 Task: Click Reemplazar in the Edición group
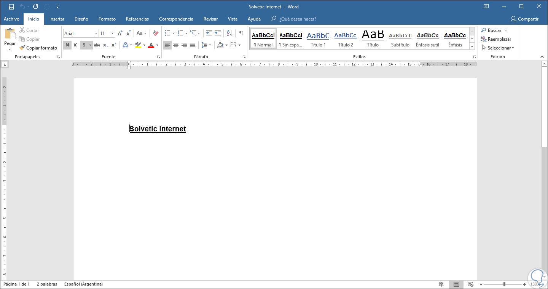pos(496,39)
